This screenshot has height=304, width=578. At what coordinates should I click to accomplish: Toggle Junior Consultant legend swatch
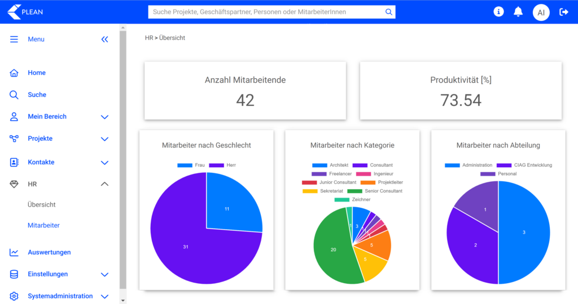[309, 183]
